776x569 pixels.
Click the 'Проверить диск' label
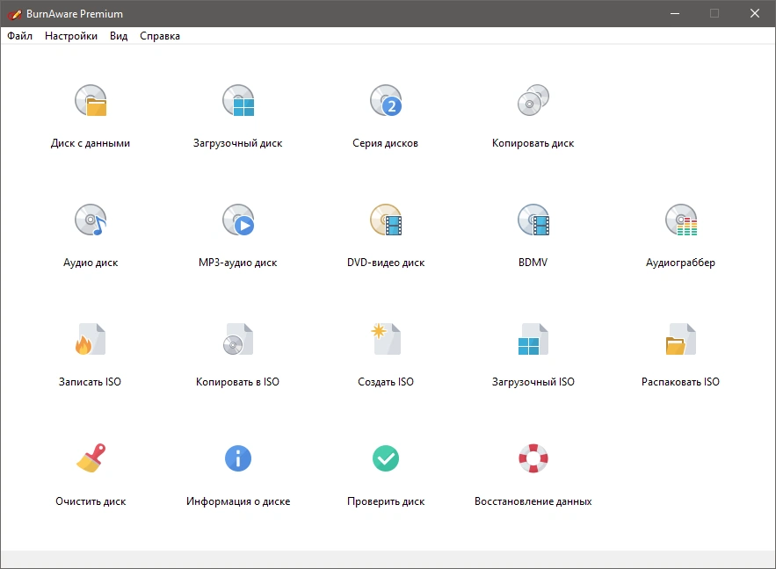[x=386, y=501]
